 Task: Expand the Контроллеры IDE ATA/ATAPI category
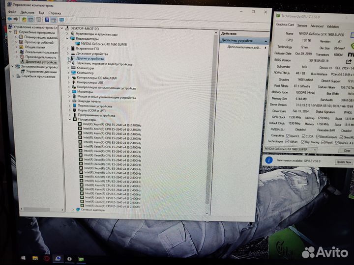tap(69, 78)
